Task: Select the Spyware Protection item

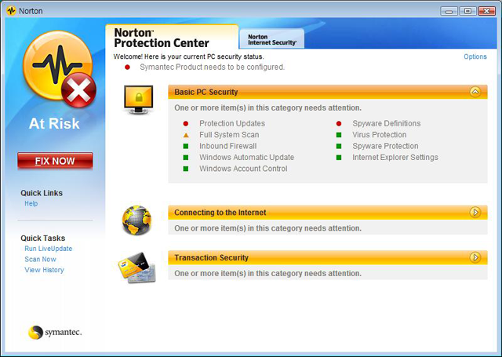Action: pyautogui.click(x=385, y=146)
